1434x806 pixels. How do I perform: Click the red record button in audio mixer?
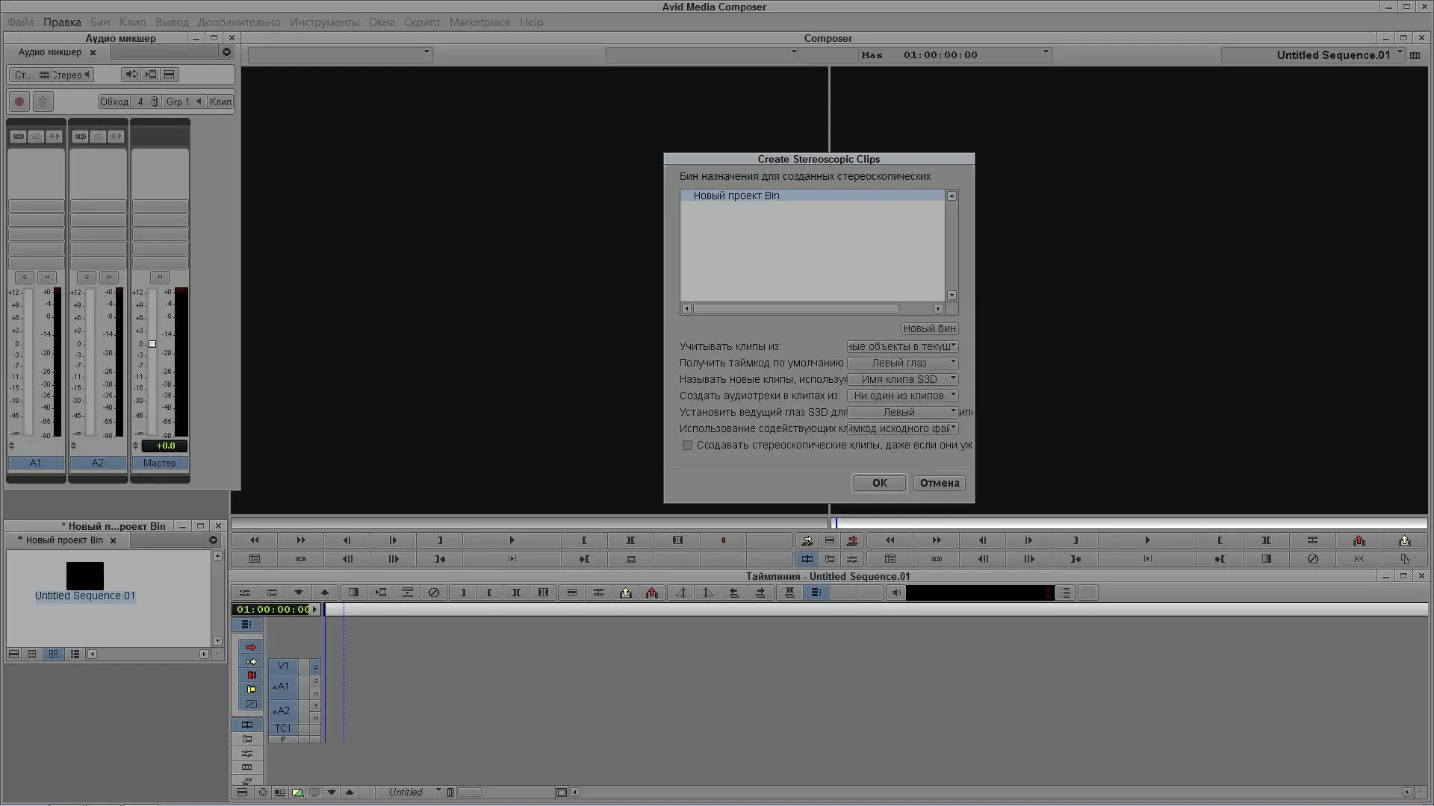pos(19,102)
